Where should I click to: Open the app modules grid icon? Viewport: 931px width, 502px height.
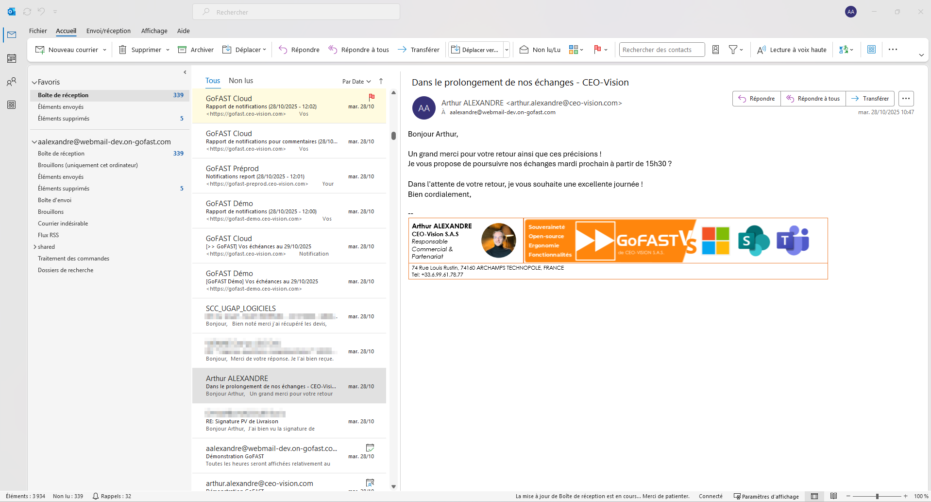12,104
